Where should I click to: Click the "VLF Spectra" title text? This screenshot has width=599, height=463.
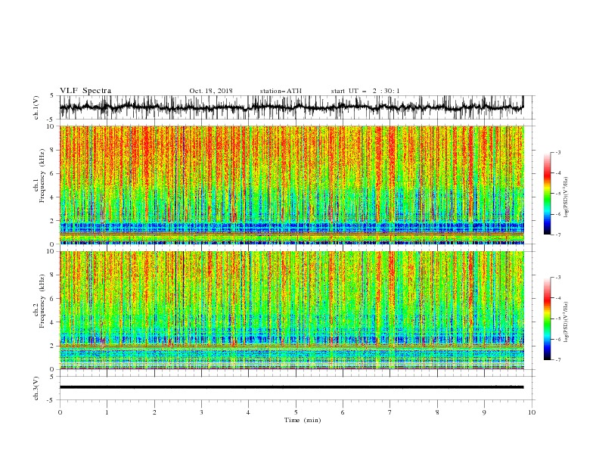pyautogui.click(x=85, y=91)
